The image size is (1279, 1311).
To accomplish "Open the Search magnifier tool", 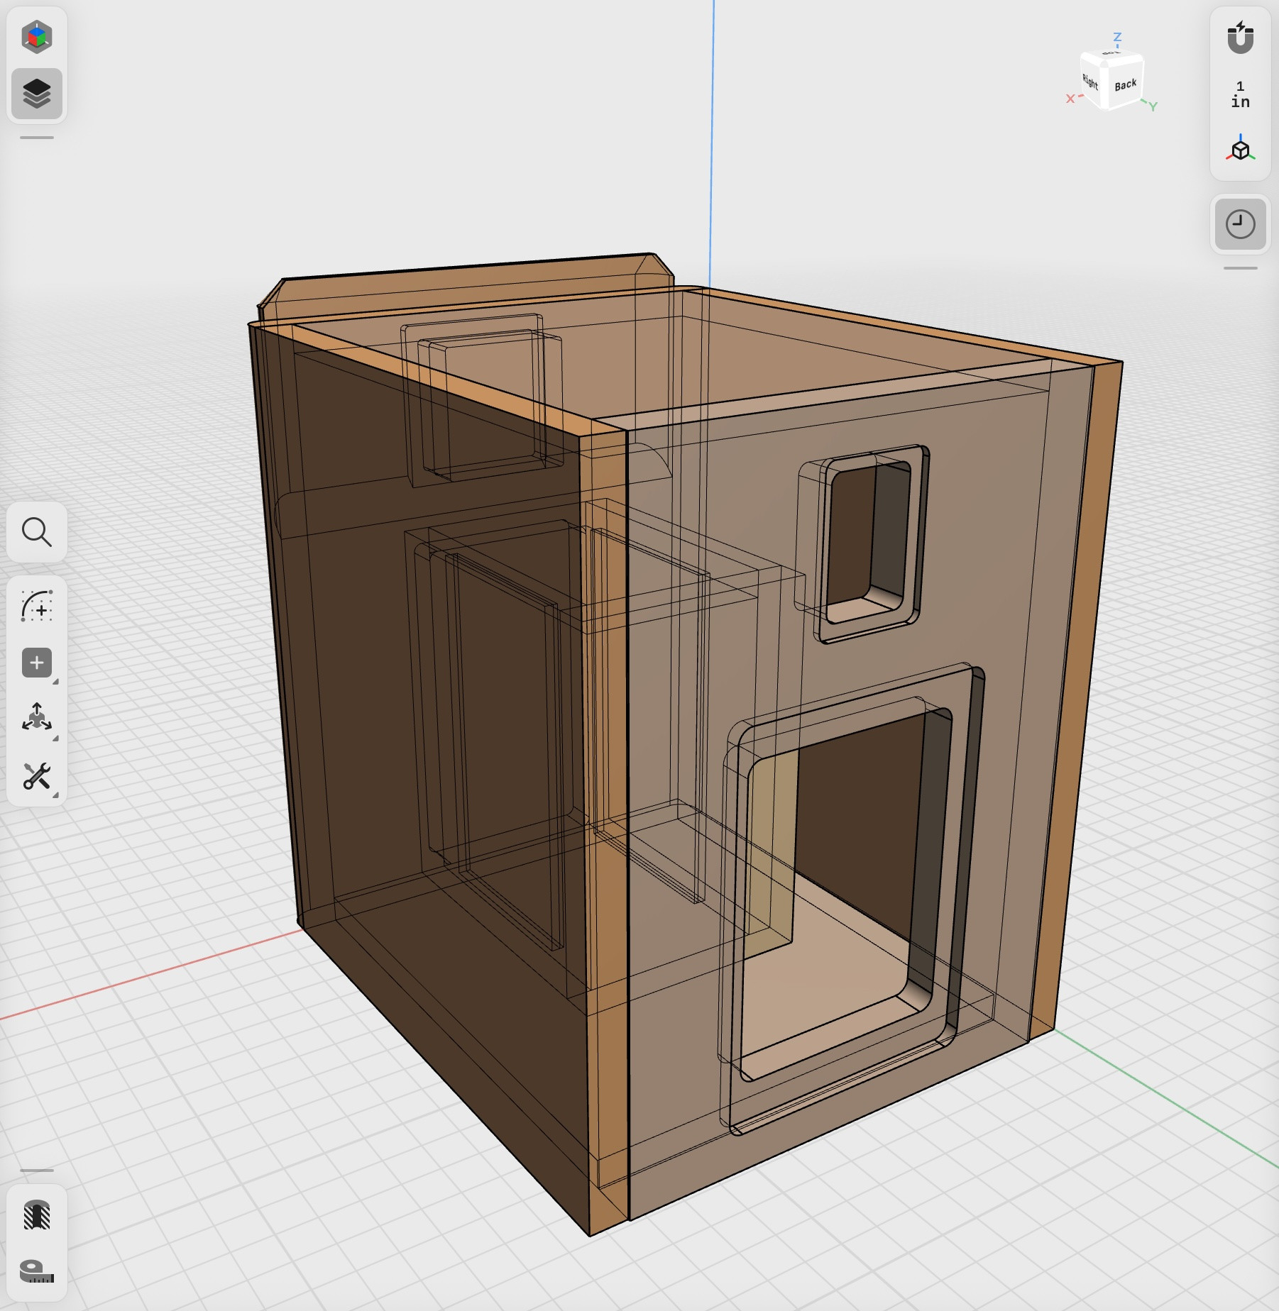I will click(37, 532).
